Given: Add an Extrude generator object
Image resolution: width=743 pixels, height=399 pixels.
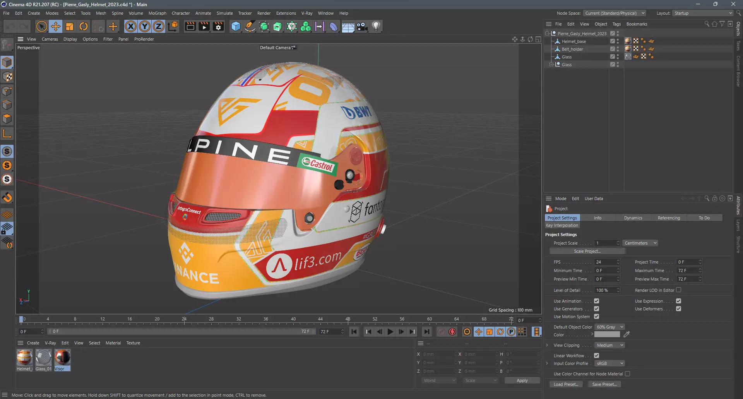Looking at the screenshot, I should [278, 26].
